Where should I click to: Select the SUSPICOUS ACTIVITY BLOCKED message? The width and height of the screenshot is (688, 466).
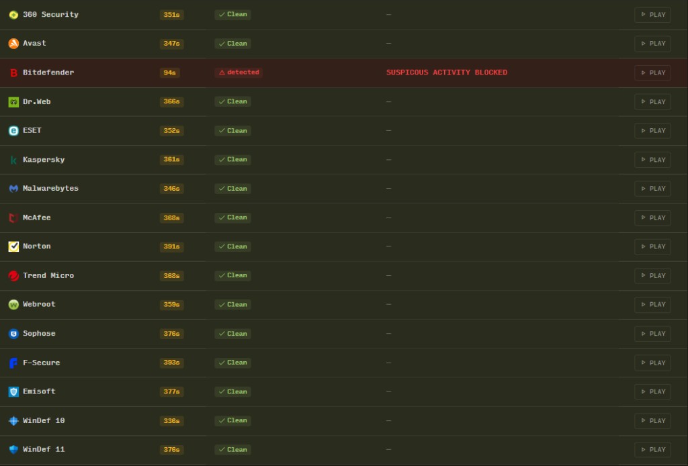[447, 73]
